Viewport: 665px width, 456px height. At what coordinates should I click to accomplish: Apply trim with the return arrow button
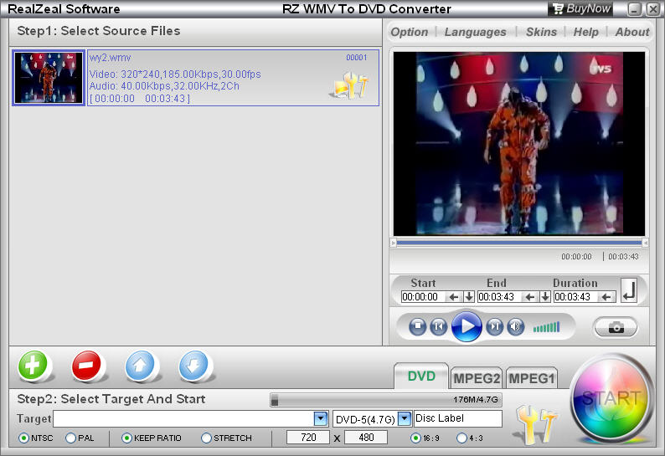tap(629, 290)
